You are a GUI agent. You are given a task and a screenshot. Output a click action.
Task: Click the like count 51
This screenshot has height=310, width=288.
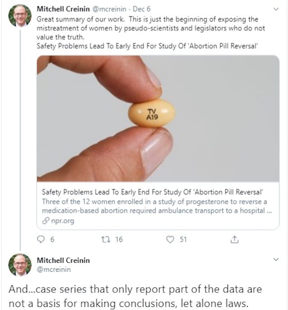pyautogui.click(x=183, y=240)
